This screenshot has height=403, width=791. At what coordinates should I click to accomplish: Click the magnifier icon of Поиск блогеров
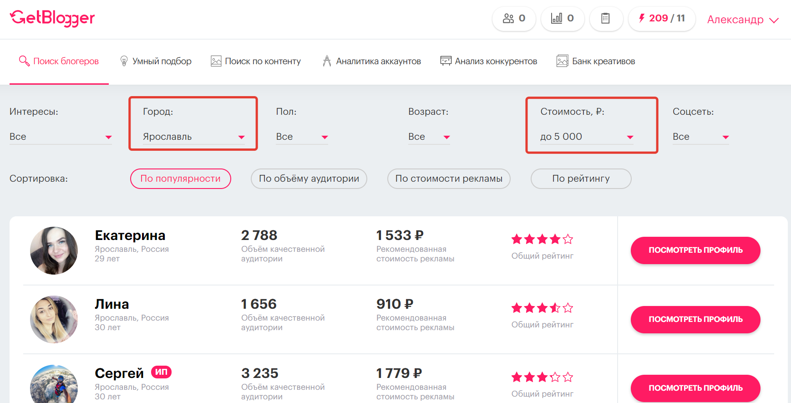[x=24, y=61]
